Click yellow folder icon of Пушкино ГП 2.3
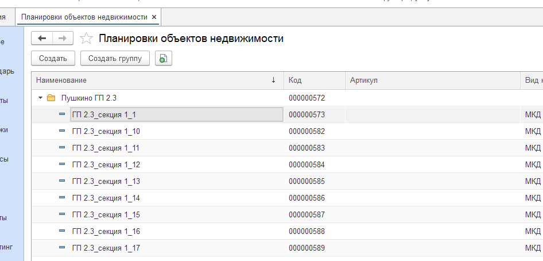 (x=51, y=98)
